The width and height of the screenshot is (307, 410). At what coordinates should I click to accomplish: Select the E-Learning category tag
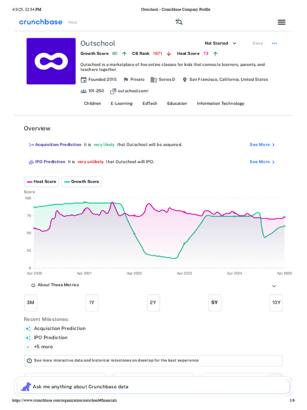122,104
